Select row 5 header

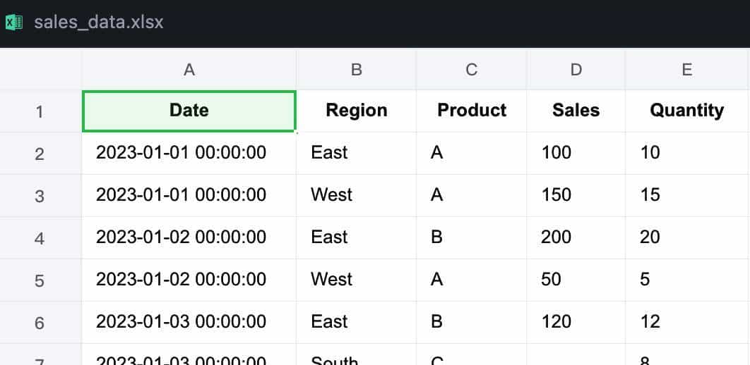(x=40, y=280)
